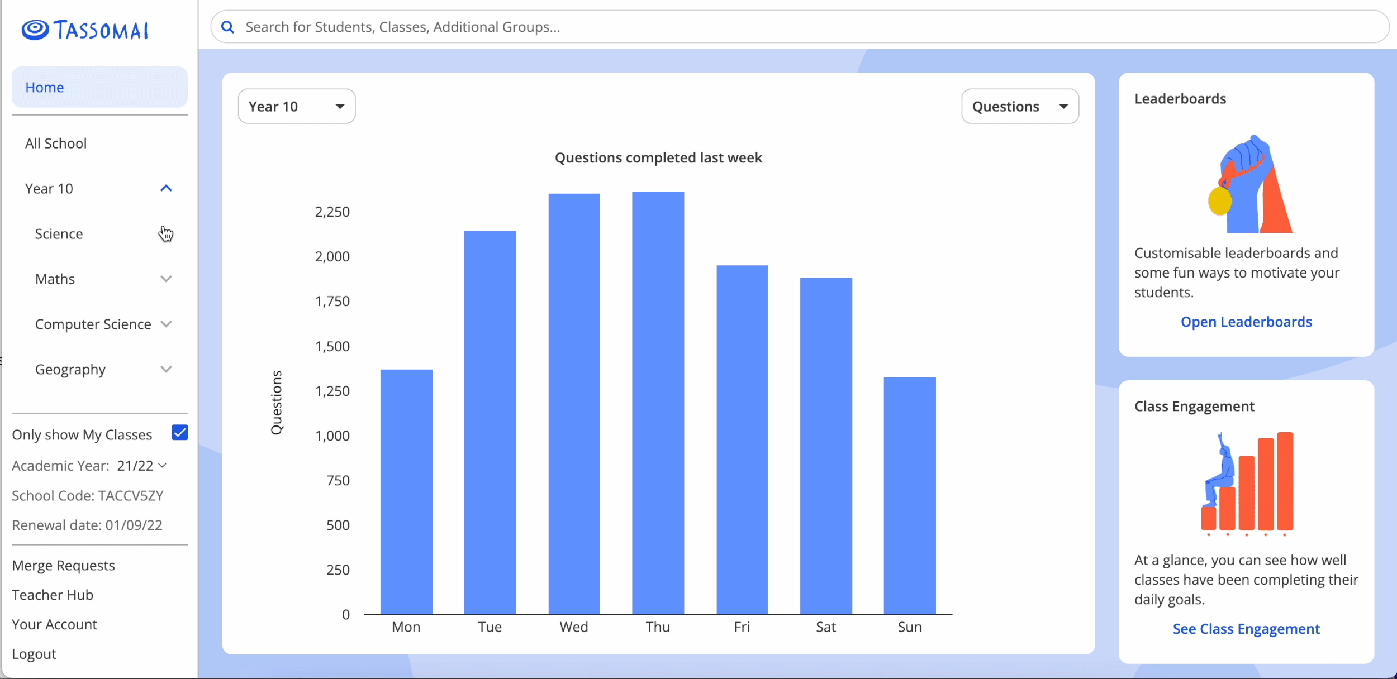Open Teacher Hub from sidebar

pyautogui.click(x=53, y=595)
